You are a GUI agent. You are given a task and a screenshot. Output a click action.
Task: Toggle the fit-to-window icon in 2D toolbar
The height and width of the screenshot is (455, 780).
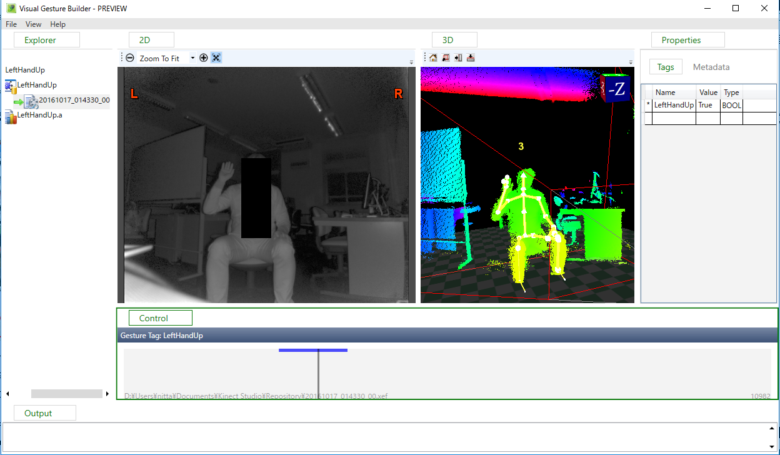(216, 58)
